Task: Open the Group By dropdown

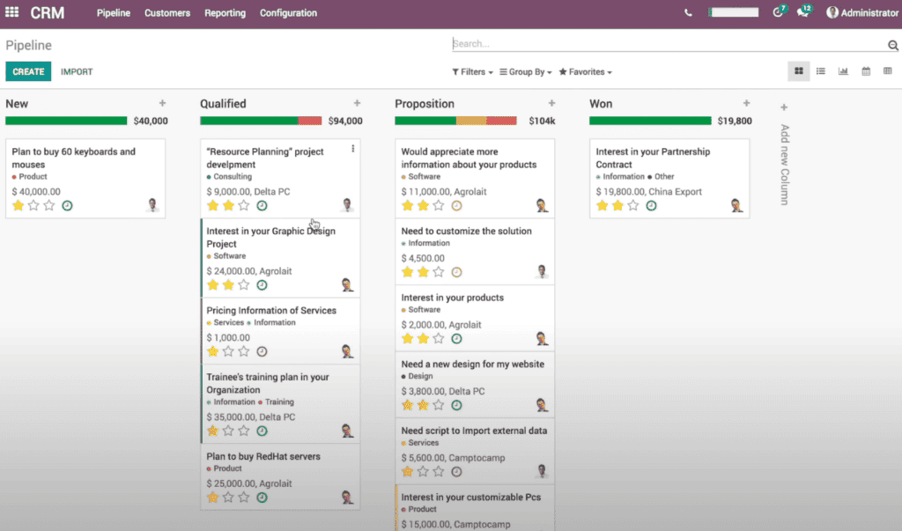Action: 526,72
